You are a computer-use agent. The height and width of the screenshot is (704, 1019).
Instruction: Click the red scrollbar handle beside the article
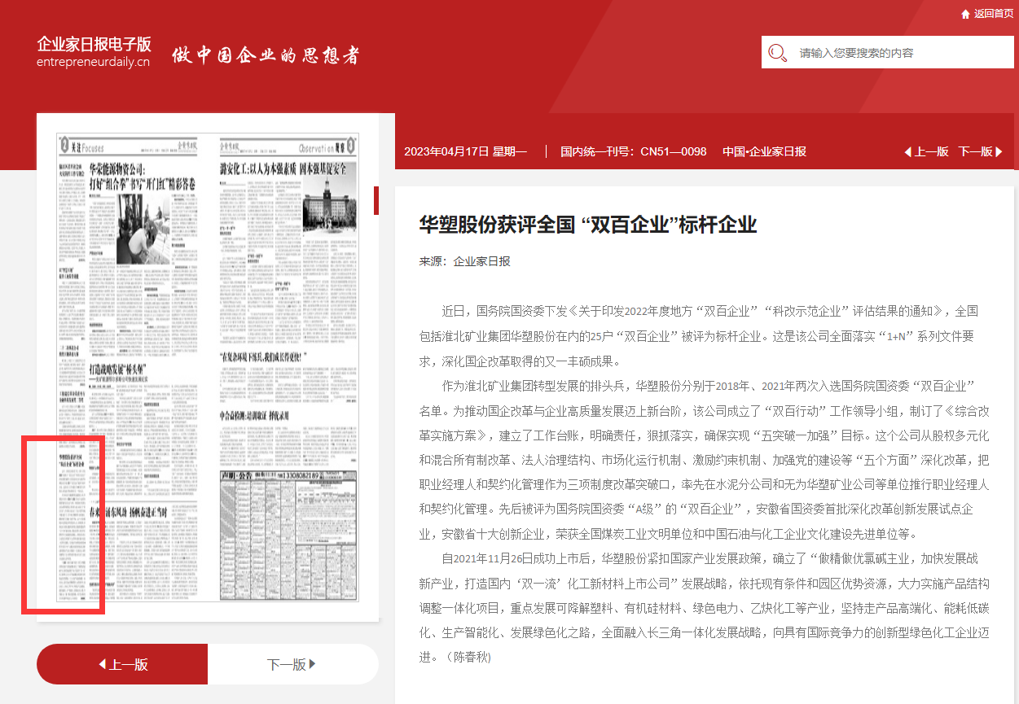376,200
